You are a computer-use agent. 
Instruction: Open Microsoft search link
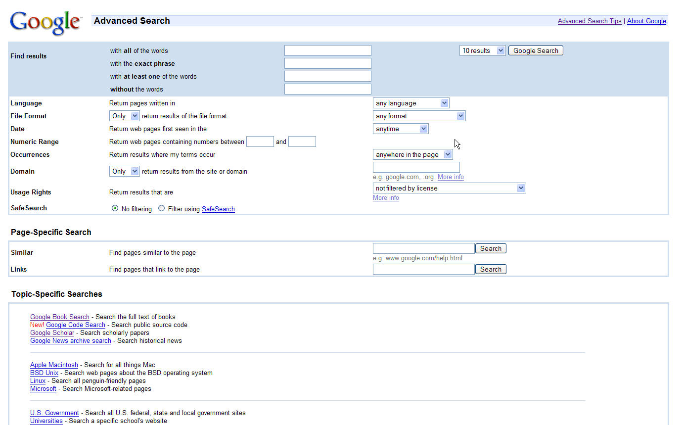coord(43,388)
